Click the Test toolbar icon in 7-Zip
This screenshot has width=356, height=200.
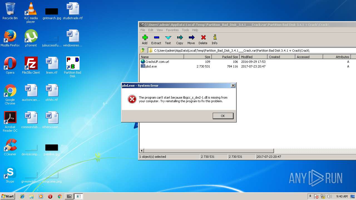(168, 39)
